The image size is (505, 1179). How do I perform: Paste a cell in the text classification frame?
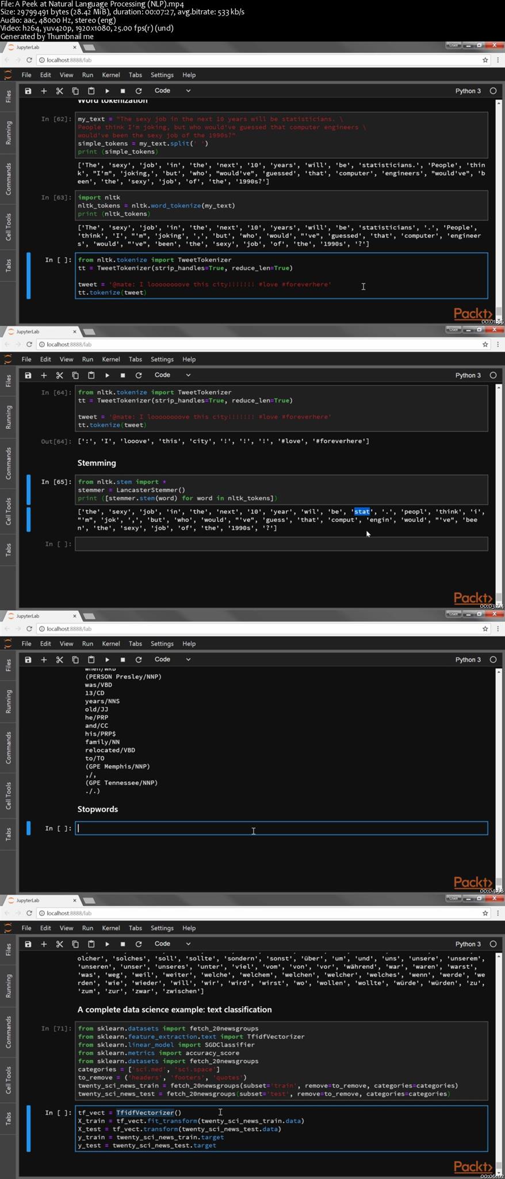(x=91, y=944)
